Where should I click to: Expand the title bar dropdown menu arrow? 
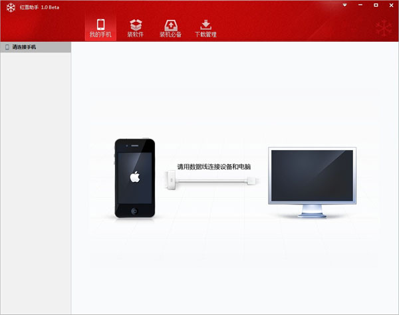tap(345, 5)
